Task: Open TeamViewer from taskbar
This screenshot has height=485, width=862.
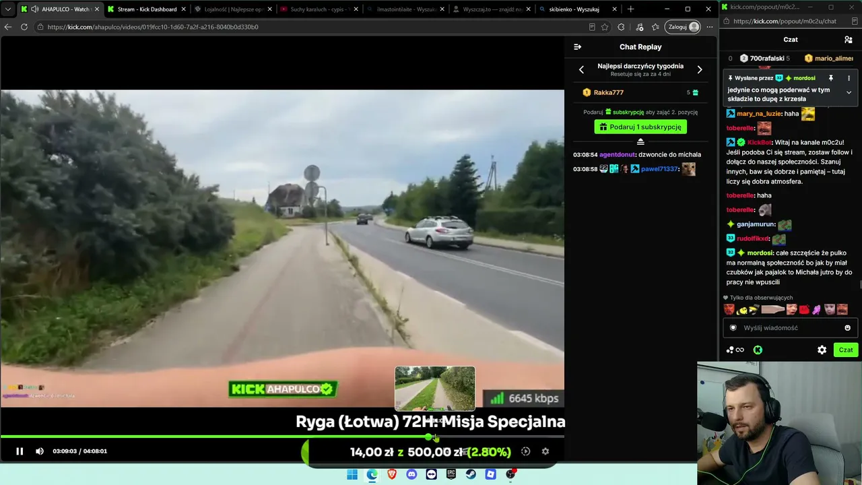Action: [432, 474]
